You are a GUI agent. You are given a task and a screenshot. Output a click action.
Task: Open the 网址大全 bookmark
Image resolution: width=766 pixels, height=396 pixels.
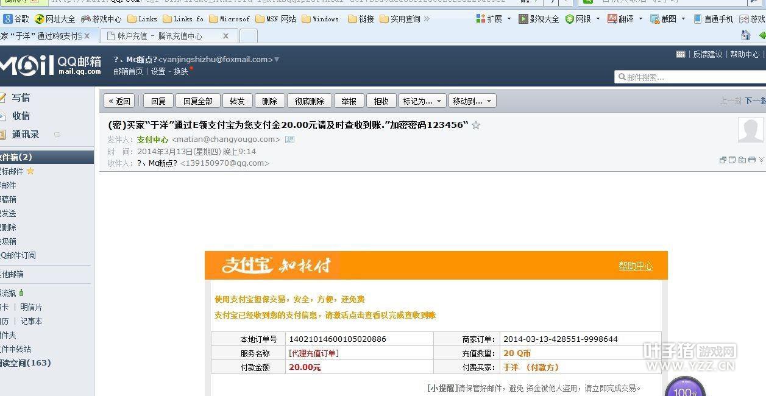tap(55, 19)
